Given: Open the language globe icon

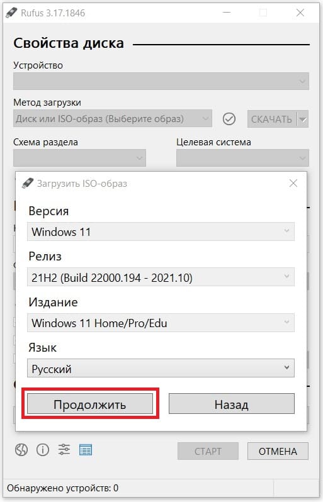Looking at the screenshot, I should [x=21, y=450].
